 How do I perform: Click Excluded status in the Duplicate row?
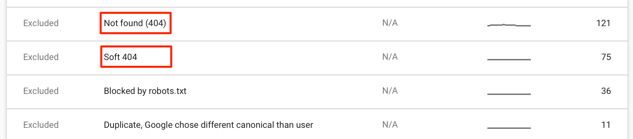[41, 125]
